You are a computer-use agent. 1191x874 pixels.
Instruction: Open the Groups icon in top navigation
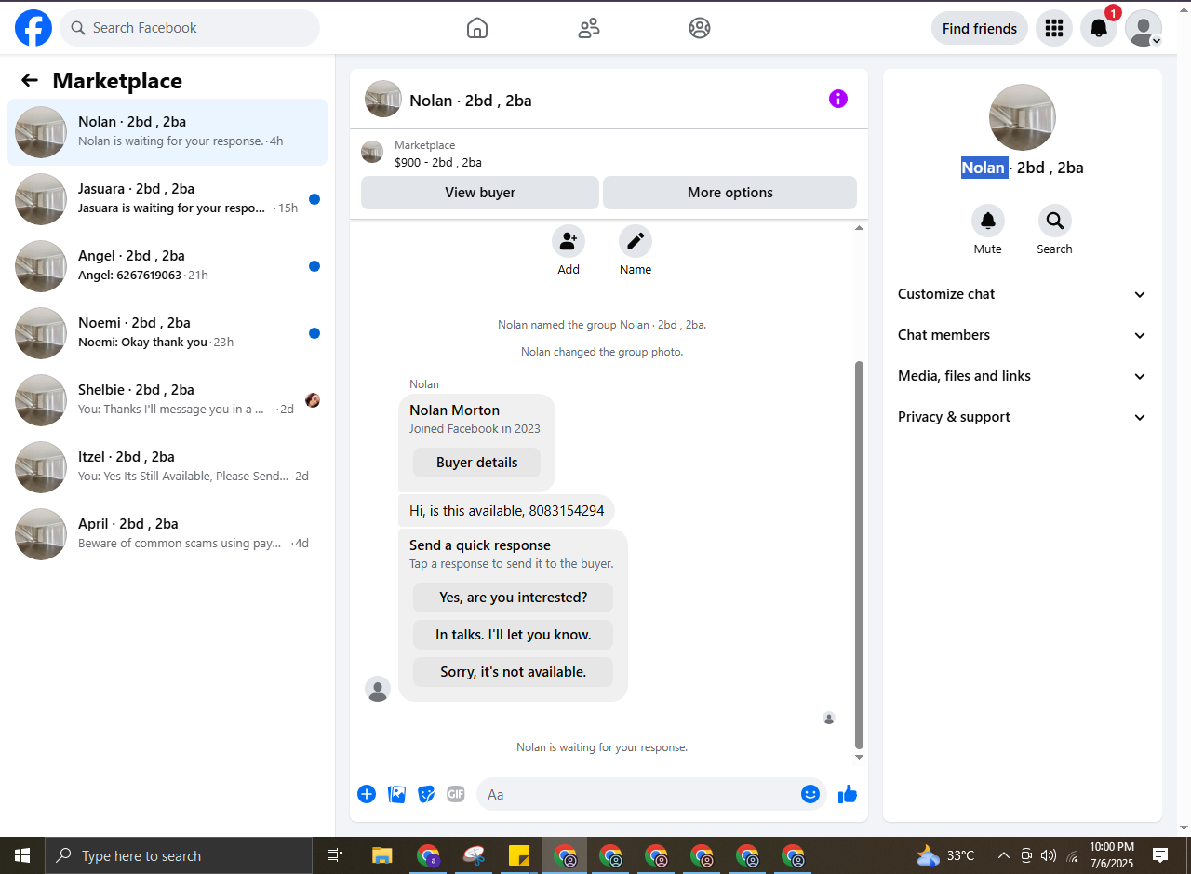click(700, 28)
